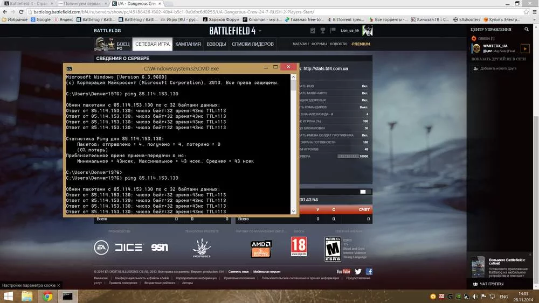Click the МАГАЗИН link

click(x=300, y=44)
